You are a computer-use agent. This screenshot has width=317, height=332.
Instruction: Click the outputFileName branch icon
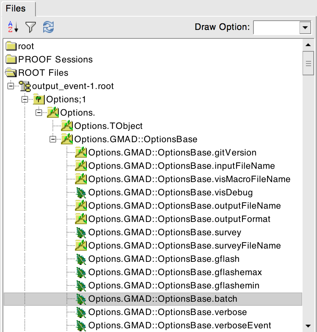(x=81, y=206)
